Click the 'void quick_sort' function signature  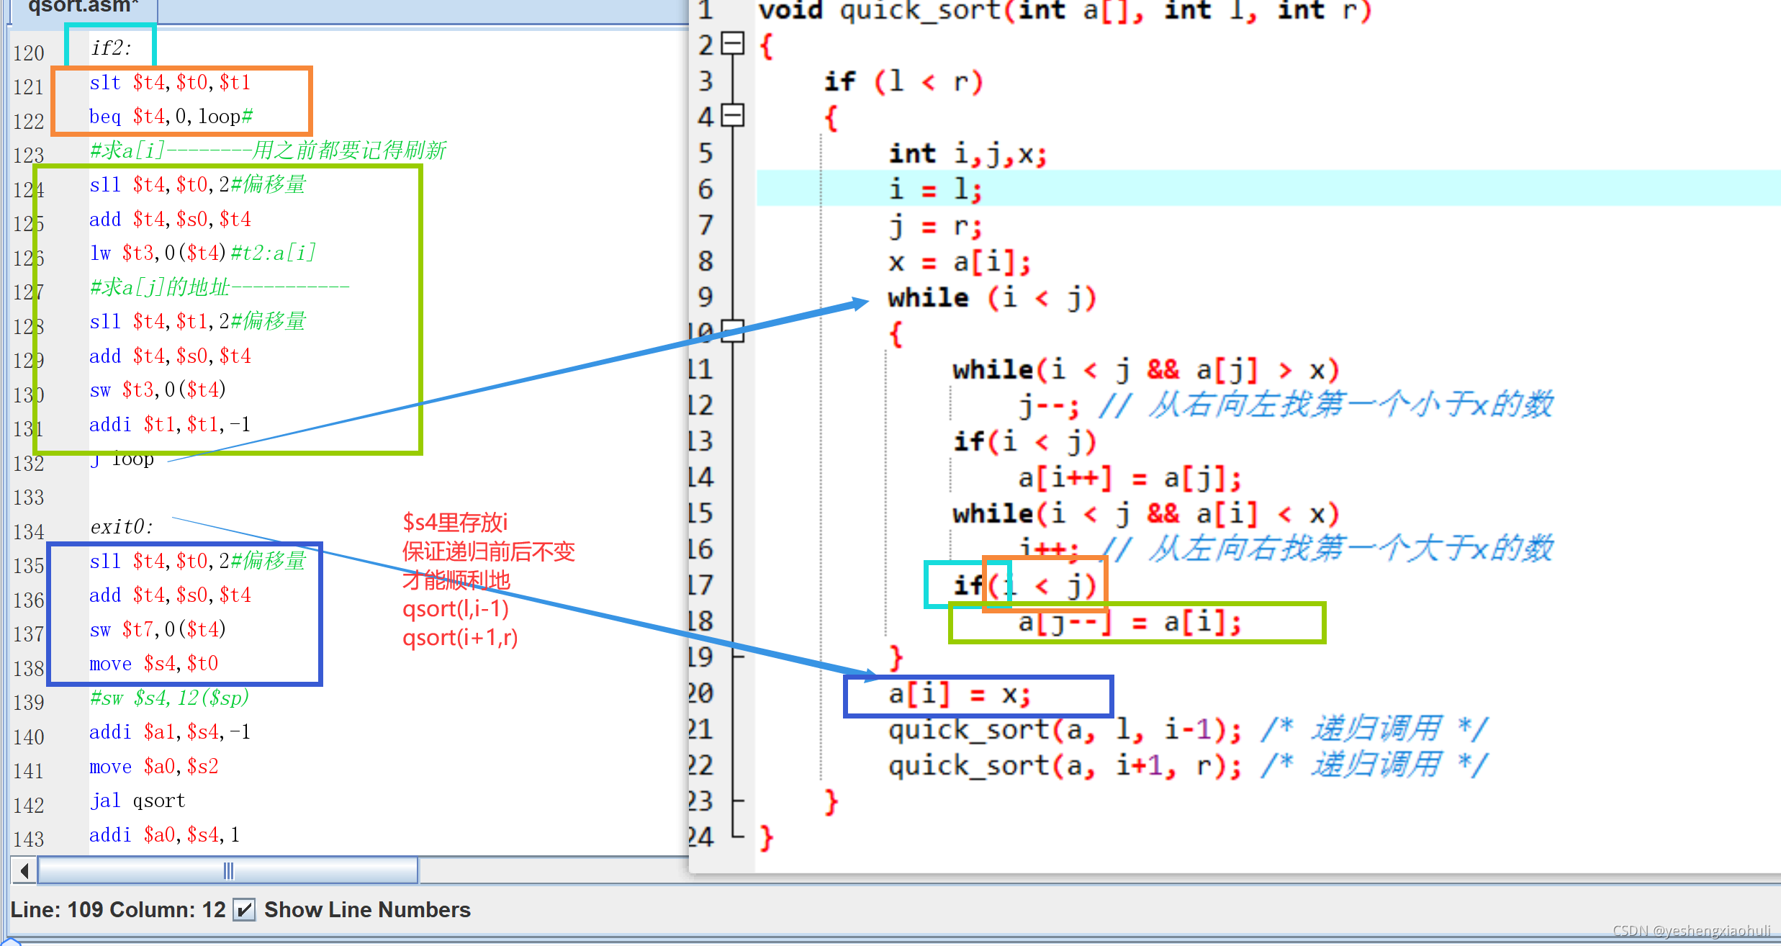click(x=1065, y=10)
